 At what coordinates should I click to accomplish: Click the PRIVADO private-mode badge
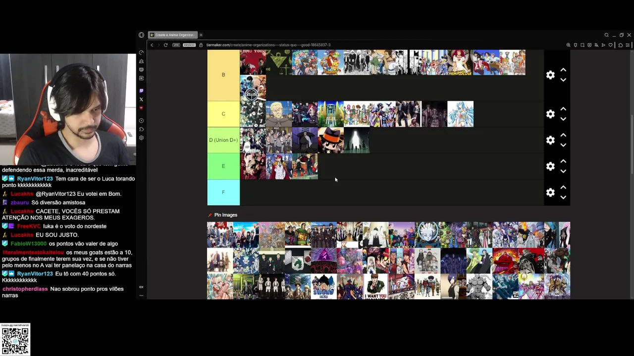[189, 45]
